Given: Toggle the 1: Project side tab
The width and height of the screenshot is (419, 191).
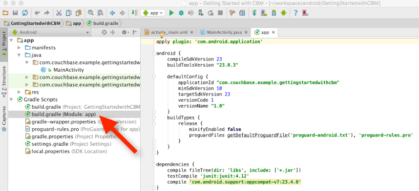Looking at the screenshot, I should click(x=4, y=44).
